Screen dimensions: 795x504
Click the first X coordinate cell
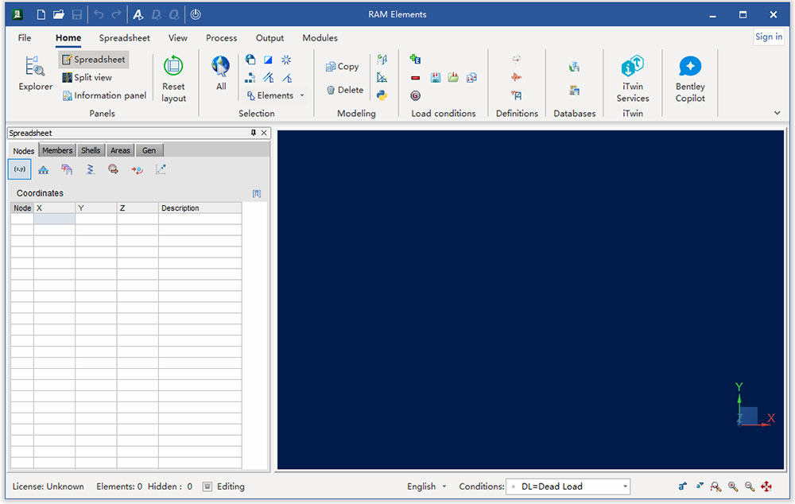(54, 219)
